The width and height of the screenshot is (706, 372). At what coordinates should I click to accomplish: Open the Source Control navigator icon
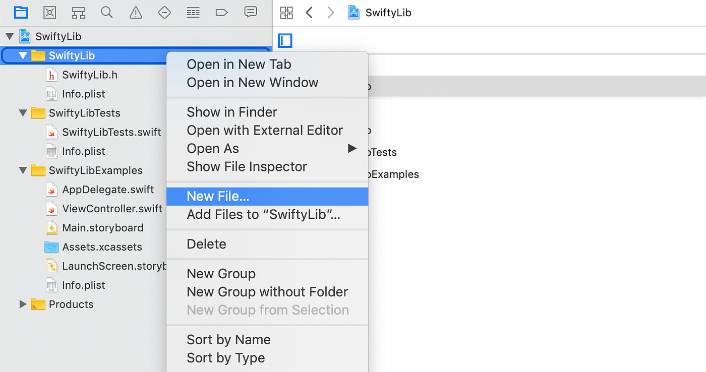[x=49, y=12]
